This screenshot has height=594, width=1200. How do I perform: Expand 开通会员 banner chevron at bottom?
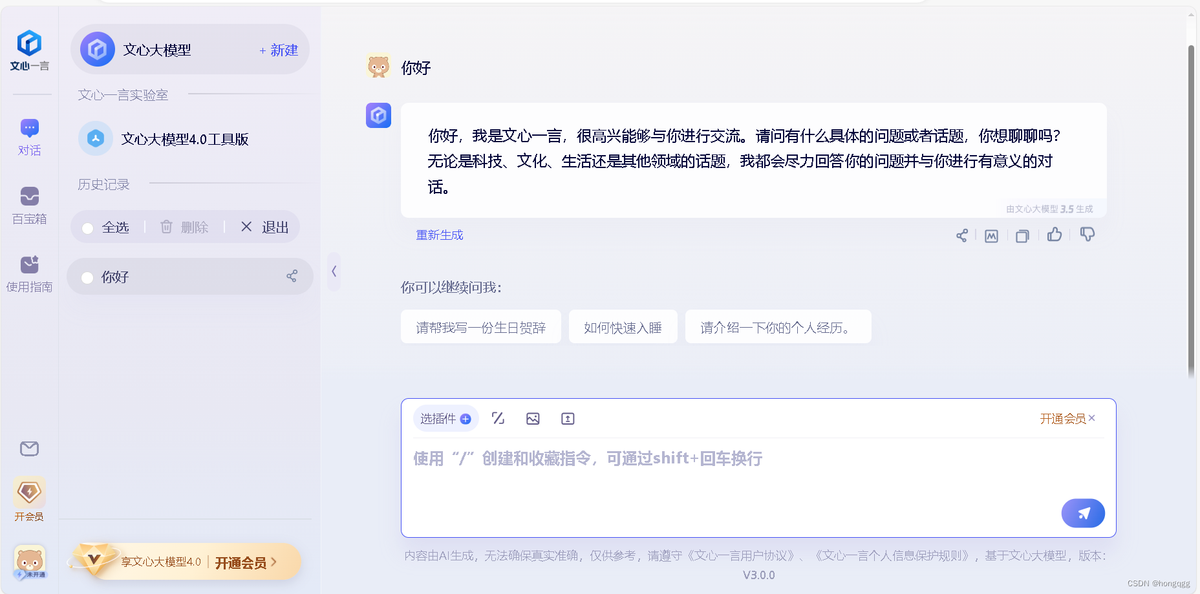pyautogui.click(x=274, y=562)
